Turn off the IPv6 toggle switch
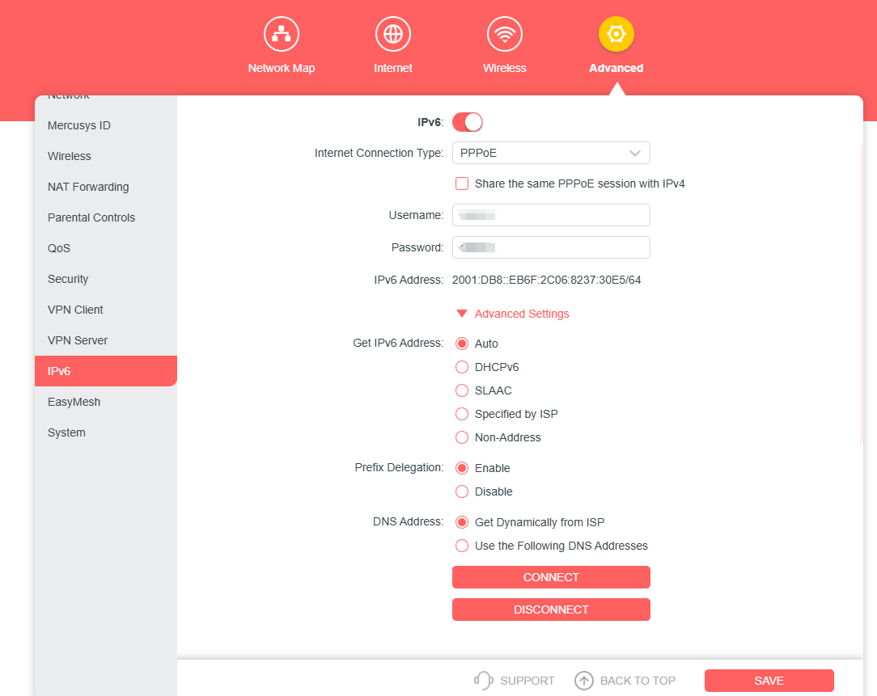 click(x=467, y=122)
